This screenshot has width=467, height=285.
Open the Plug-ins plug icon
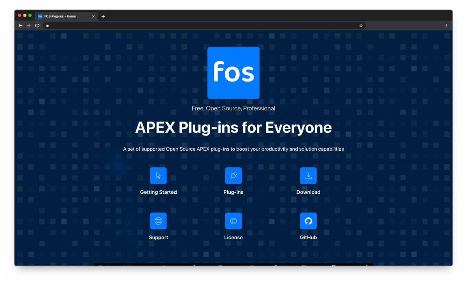click(x=233, y=176)
